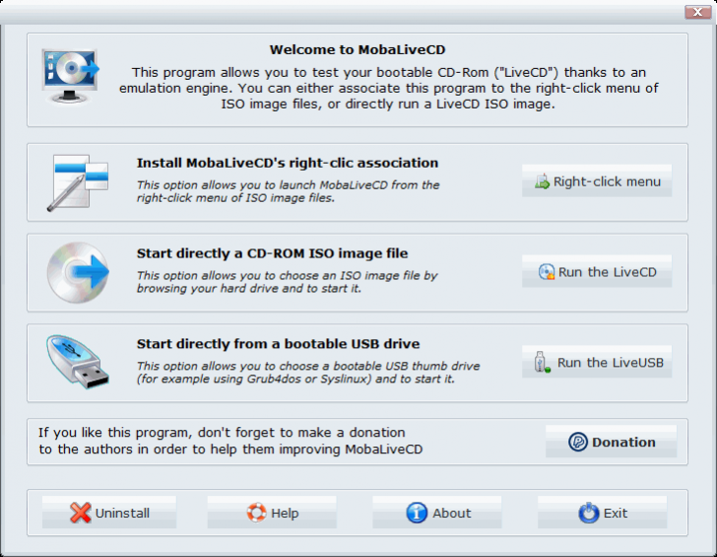The width and height of the screenshot is (717, 557).
Task: Click the donation reminder text
Action: 230,441
